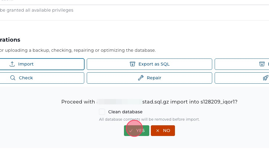The width and height of the screenshot is (269, 151).
Task: Click the box icon on the cut-off top-right button
Action: 262,64
